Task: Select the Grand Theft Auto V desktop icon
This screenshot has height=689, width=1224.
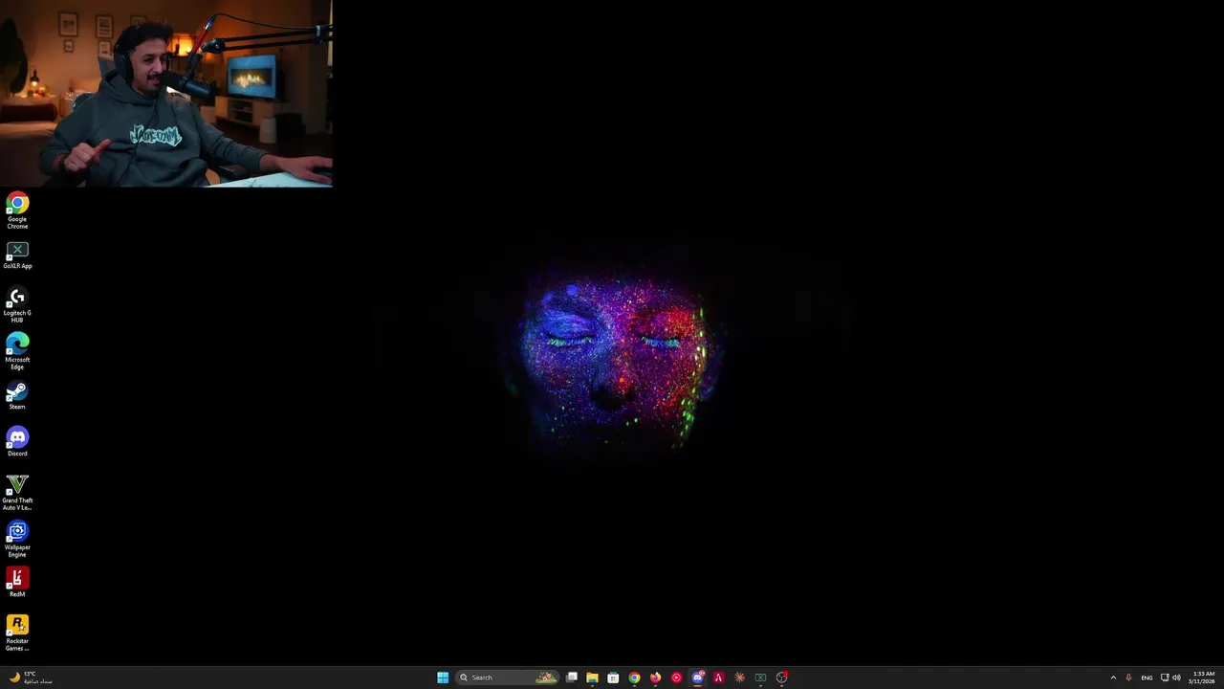Action: pyautogui.click(x=17, y=493)
